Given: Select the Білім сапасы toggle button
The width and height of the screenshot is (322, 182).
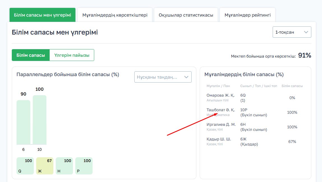Looking at the screenshot, I should (x=31, y=55).
